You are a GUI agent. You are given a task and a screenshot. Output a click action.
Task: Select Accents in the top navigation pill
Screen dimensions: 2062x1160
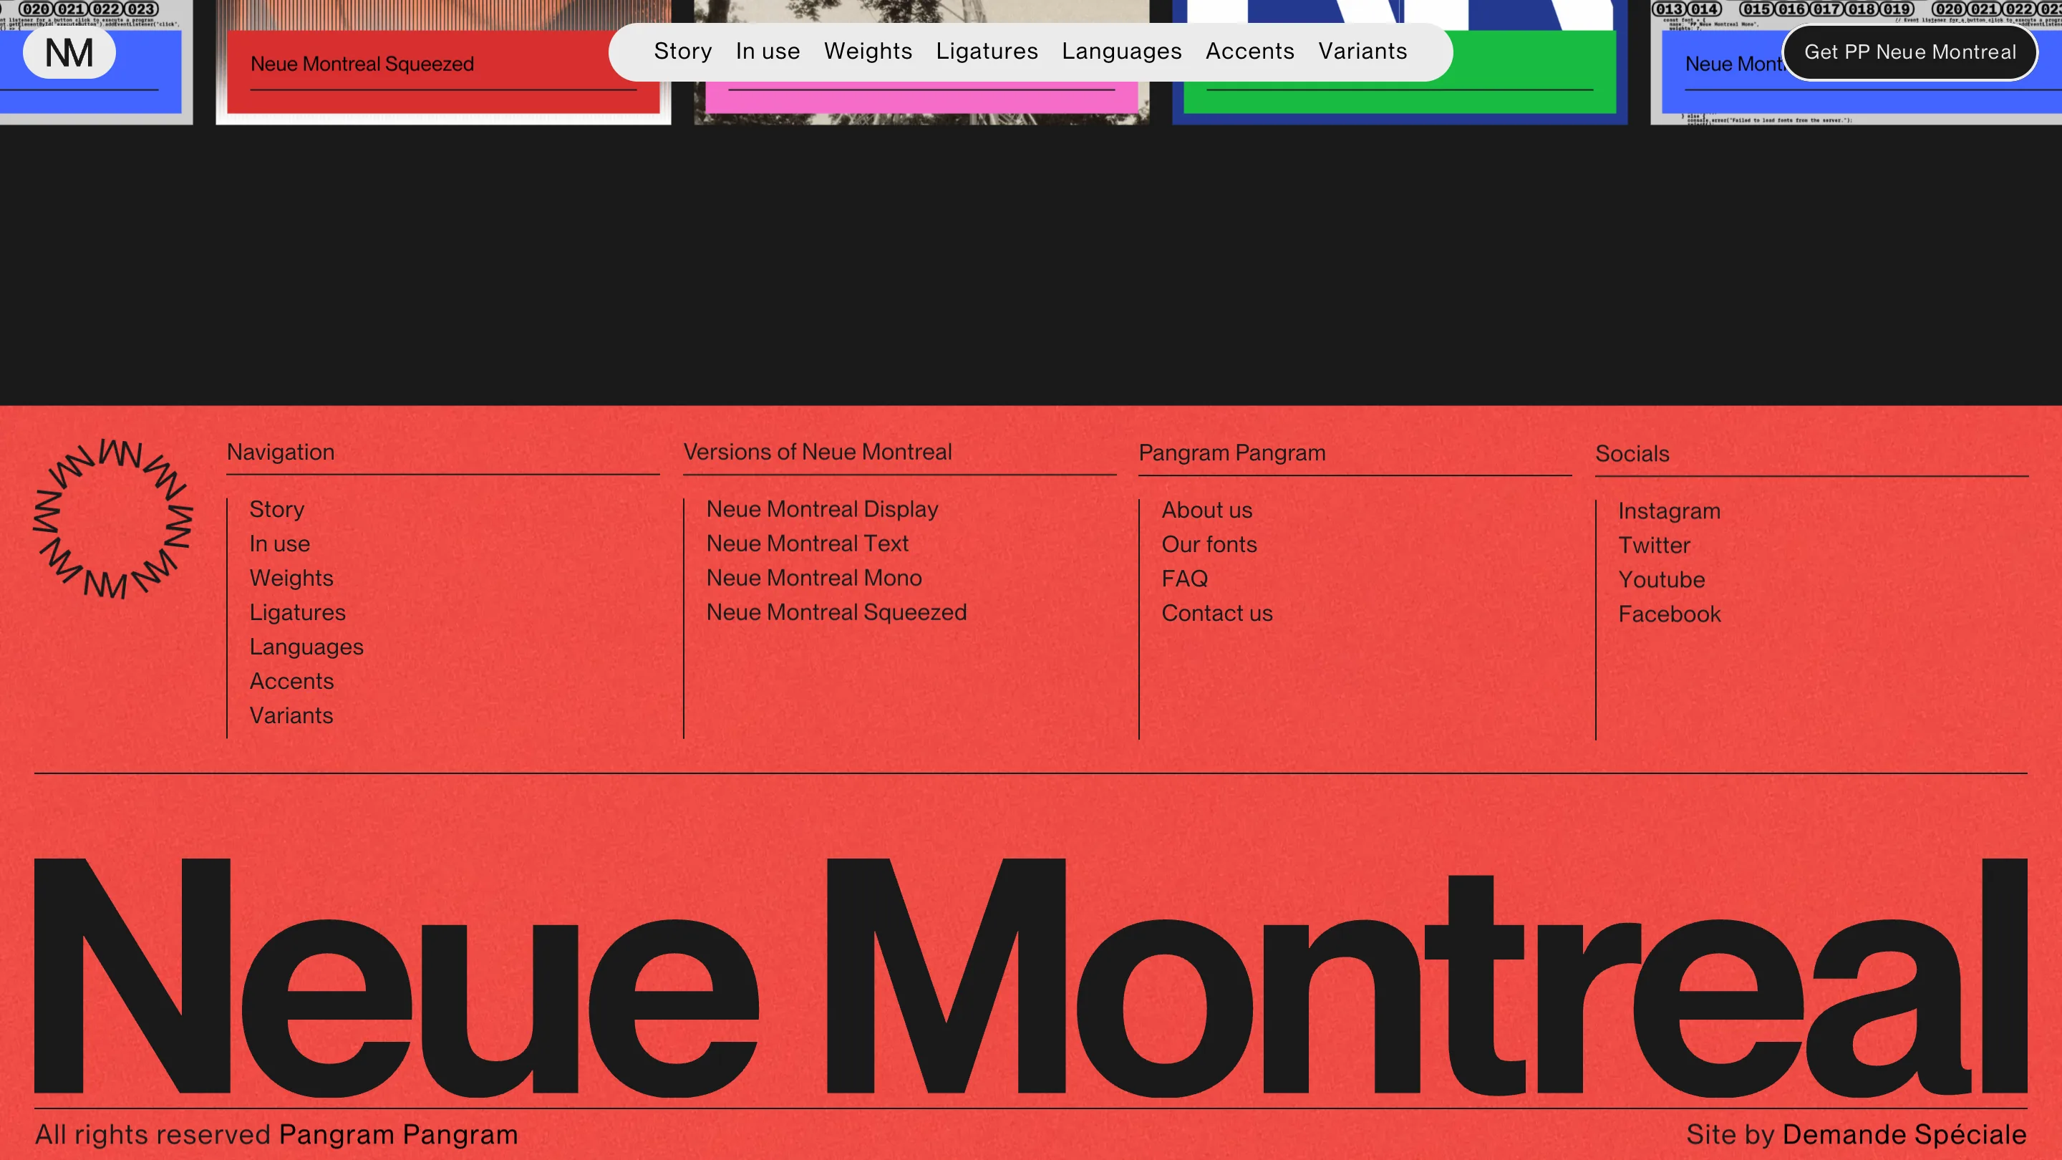[1249, 52]
